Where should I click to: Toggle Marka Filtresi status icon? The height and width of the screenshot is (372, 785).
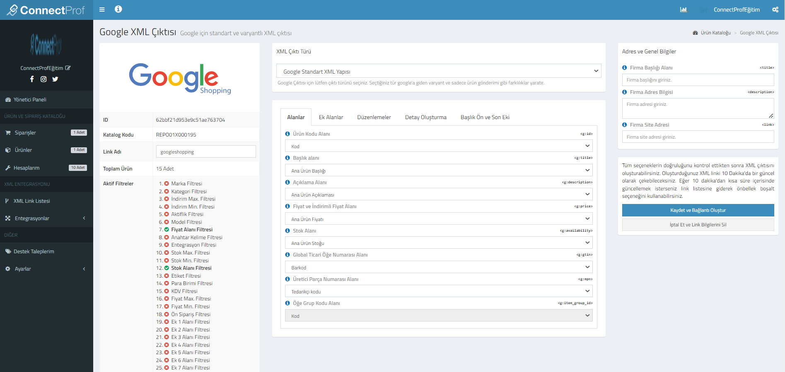click(167, 183)
